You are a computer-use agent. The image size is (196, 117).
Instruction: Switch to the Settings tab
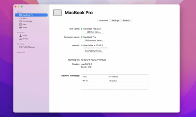pos(115,21)
